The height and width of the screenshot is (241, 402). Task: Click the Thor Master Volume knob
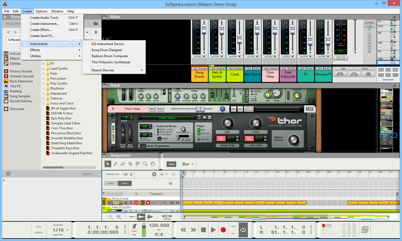294,140
